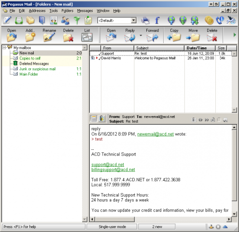Click the green funnel filter icon
The height and width of the screenshot is (232, 239).
coord(77,21)
